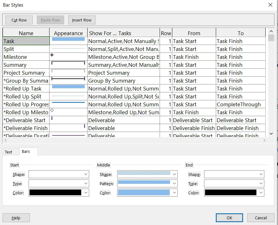Screen dimensions: 278x225
Task: Click the Deliverable Start marker appearance
Action: pos(52,118)
